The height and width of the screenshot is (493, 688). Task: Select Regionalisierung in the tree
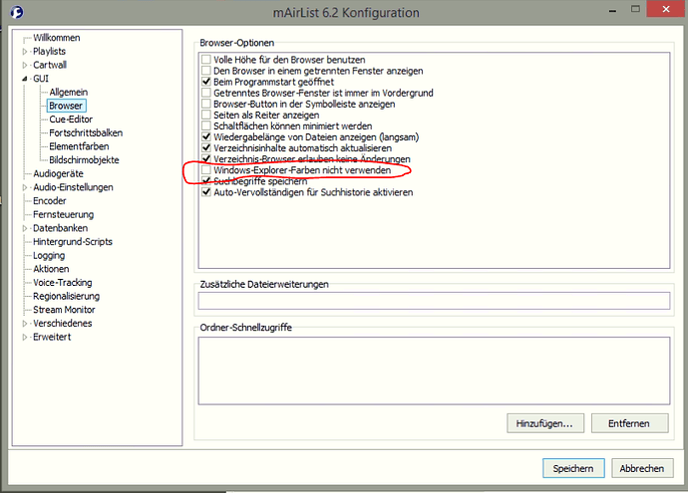(66, 296)
